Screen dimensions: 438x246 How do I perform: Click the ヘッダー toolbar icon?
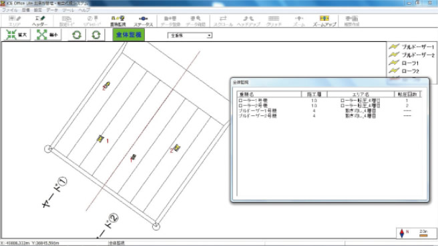(39, 21)
